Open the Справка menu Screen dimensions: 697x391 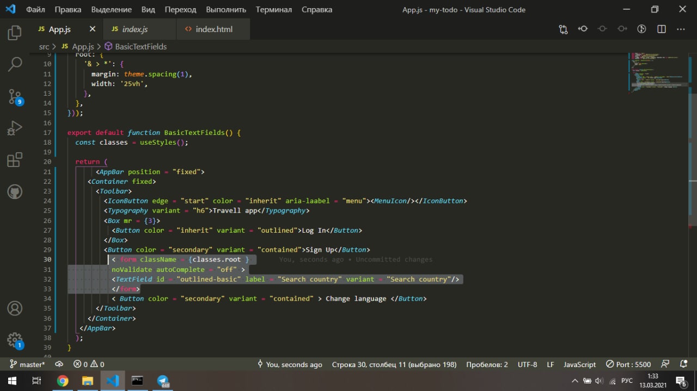tap(316, 9)
